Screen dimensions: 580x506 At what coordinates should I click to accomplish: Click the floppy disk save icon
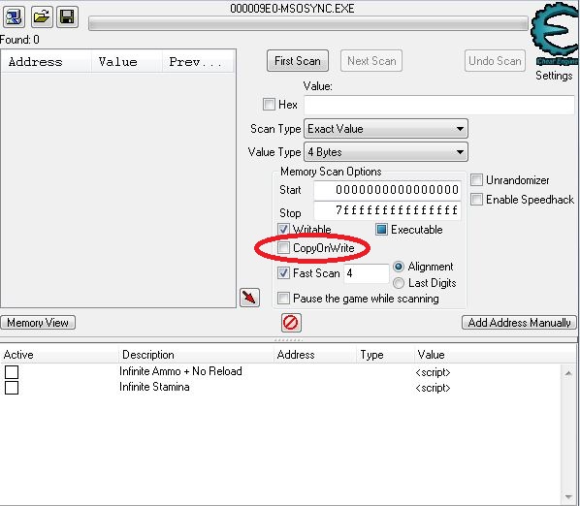[67, 16]
